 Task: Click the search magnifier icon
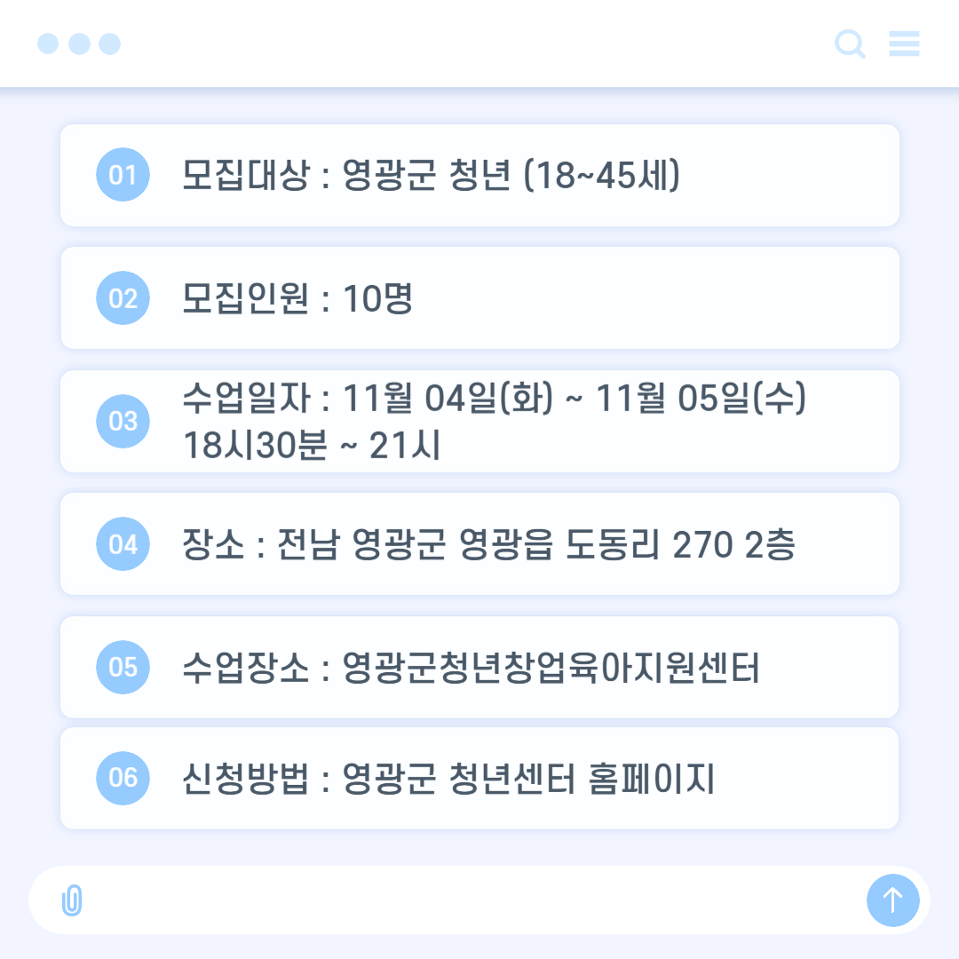(850, 44)
